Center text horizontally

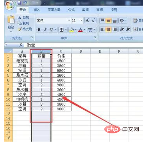point(108,29)
